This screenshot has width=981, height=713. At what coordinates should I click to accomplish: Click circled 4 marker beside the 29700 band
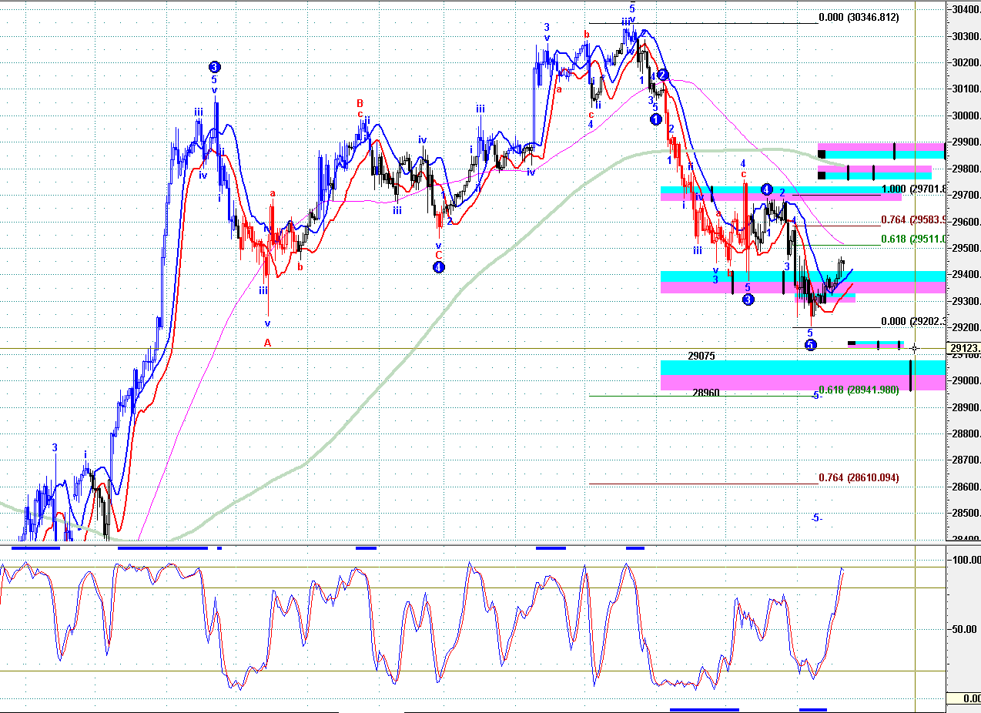pyautogui.click(x=767, y=189)
